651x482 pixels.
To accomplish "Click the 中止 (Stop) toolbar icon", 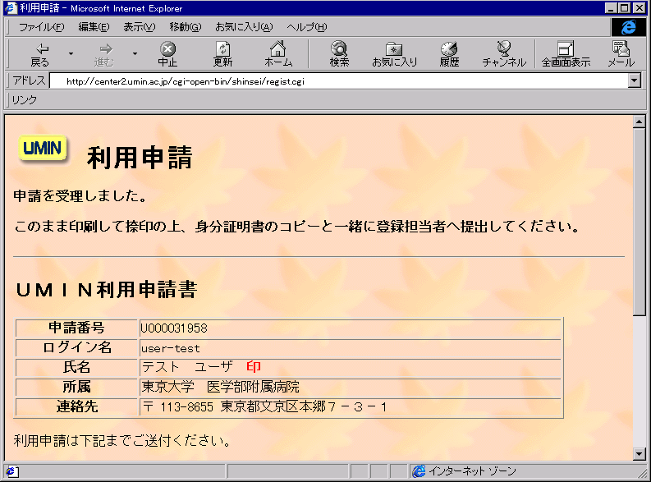I will (167, 54).
